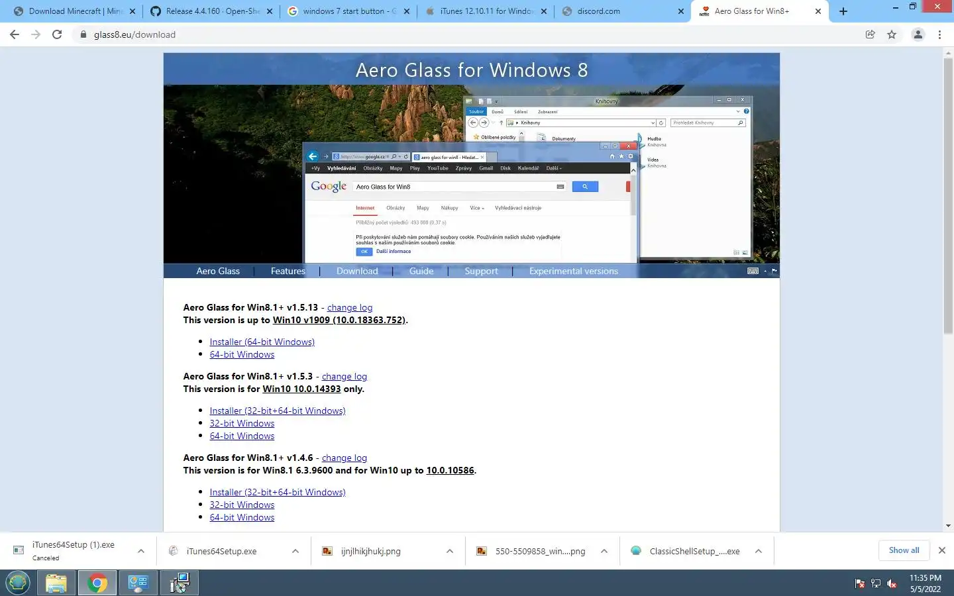
Task: Click the Aero Glass screenshot banner image
Action: point(472,174)
